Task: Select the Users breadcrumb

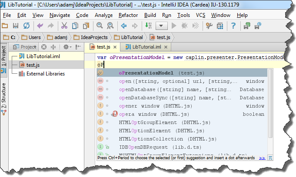Action: pos(31,37)
